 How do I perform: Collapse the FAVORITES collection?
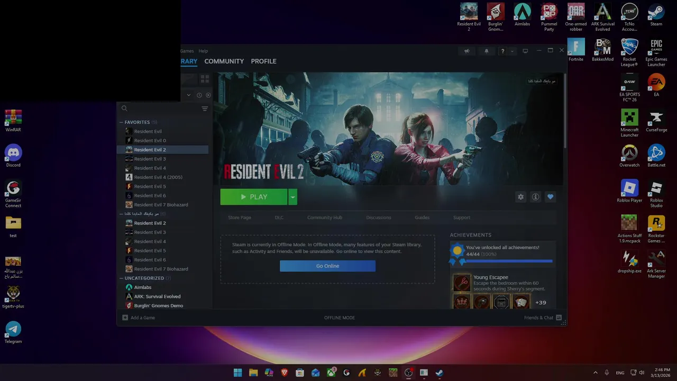pyautogui.click(x=121, y=122)
